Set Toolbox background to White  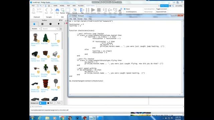[x=43, y=103]
